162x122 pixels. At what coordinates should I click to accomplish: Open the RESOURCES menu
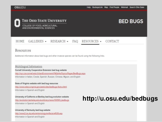tap(90, 41)
